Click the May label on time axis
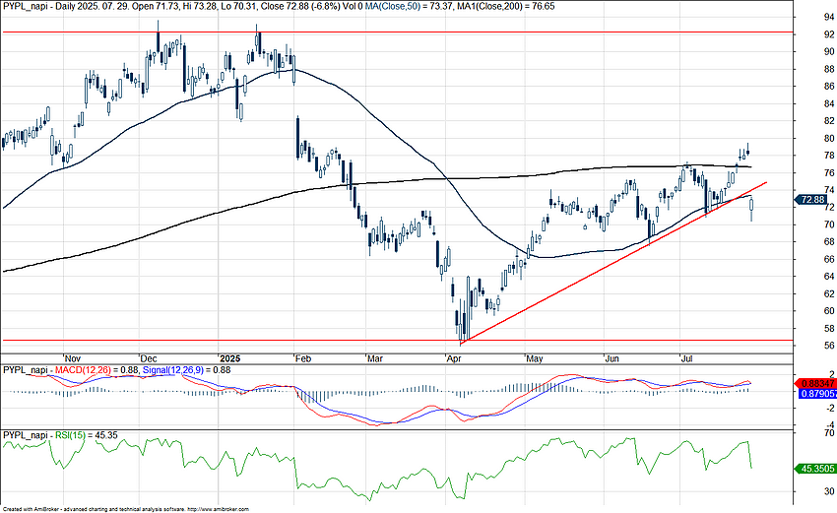 [x=535, y=358]
